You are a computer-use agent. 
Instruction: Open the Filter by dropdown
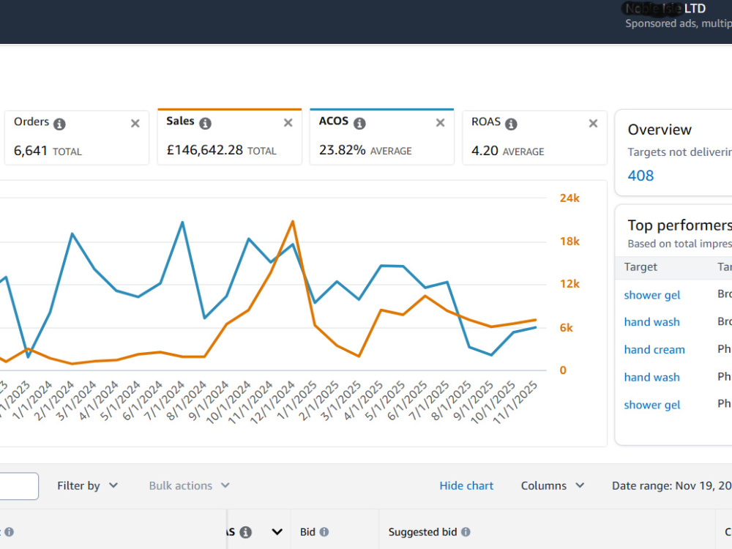(88, 485)
